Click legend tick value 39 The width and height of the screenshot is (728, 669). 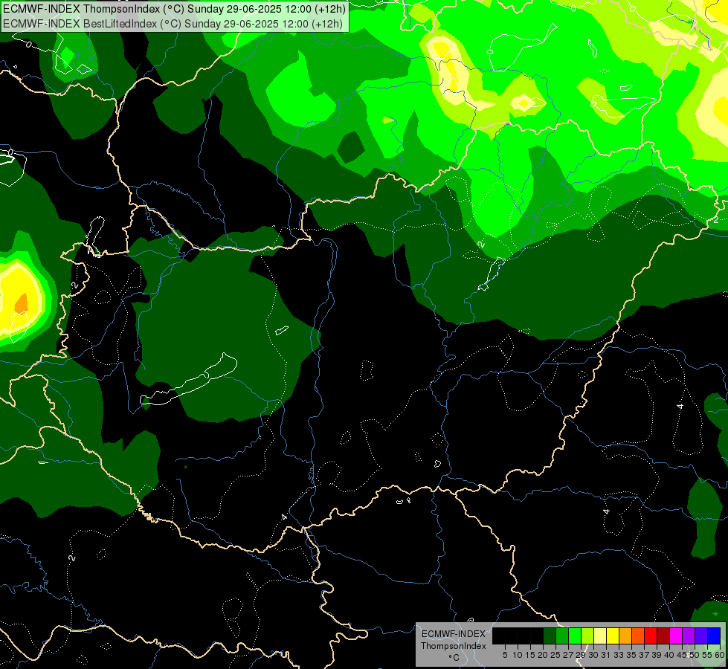657,655
